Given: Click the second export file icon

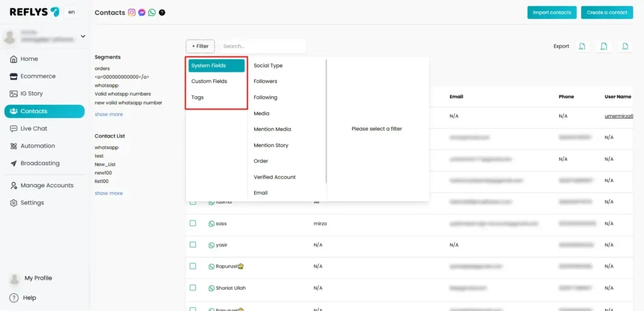Looking at the screenshot, I should click(603, 46).
